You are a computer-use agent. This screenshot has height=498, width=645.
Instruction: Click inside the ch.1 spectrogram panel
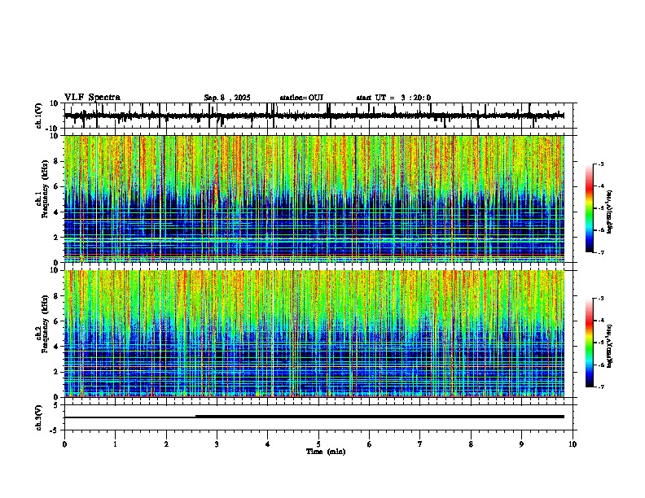[x=320, y=199]
